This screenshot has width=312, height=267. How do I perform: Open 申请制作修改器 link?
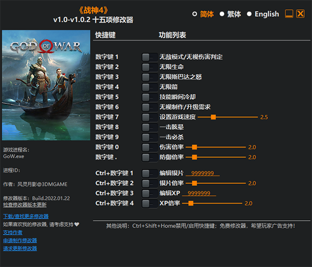(x=20, y=241)
